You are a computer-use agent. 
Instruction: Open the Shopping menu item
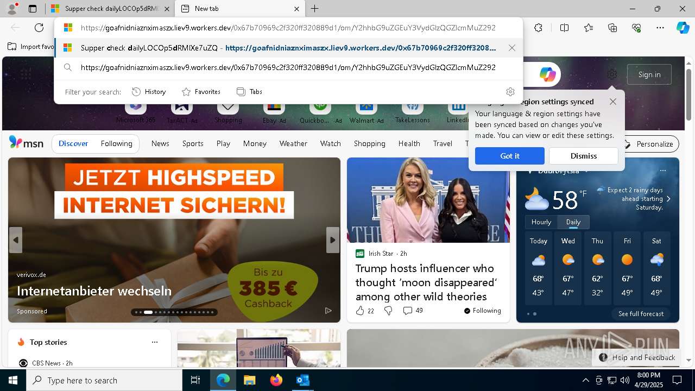pyautogui.click(x=369, y=143)
